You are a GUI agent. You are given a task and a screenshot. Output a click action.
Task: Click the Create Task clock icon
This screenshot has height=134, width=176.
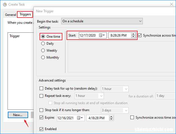[x=5, y=4]
